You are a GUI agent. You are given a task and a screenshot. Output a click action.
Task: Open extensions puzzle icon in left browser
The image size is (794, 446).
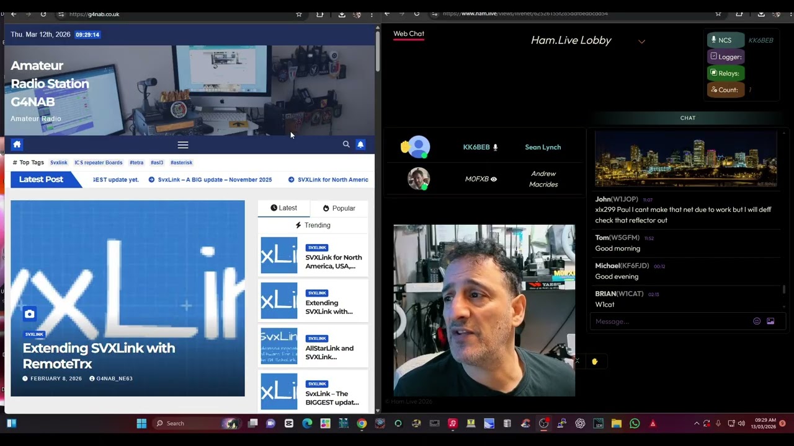(x=319, y=14)
